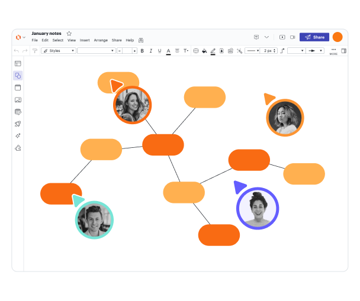This screenshot has height=301, width=360.
Task: Star the January notes document
Action: [69, 34]
